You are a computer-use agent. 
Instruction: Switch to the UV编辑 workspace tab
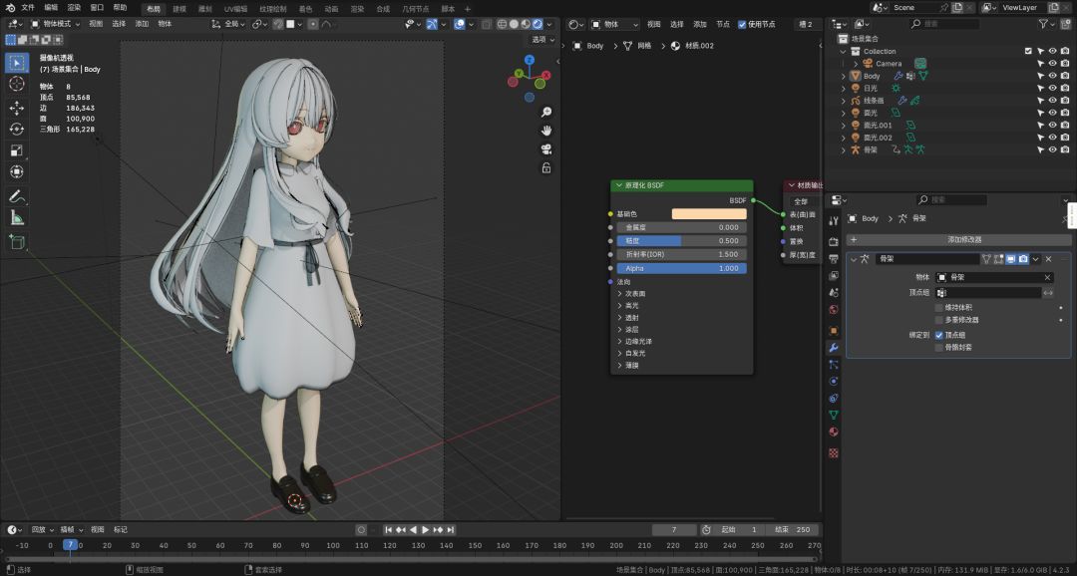(235, 9)
